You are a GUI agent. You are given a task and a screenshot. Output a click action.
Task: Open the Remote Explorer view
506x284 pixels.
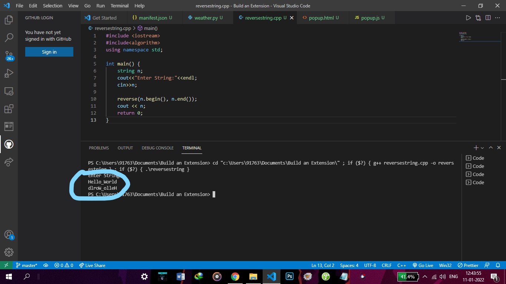[9, 91]
